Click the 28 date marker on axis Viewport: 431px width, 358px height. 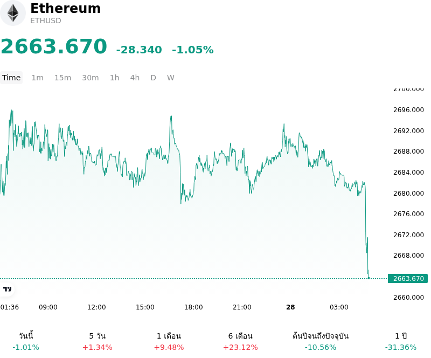point(290,307)
